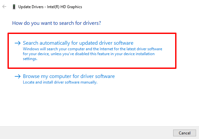Viewport: 199px width, 139px height.
Task: Click the blank white area below Browse option
Action: pos(98,104)
